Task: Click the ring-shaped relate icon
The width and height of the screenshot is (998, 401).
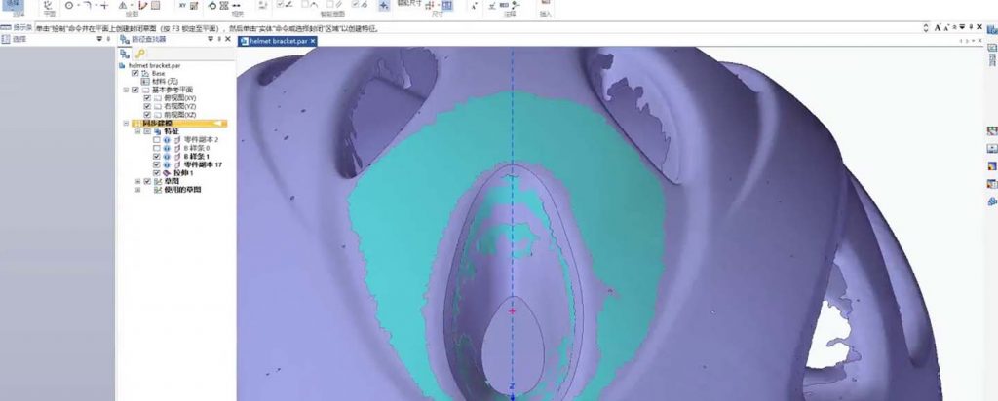Action: 211,5
